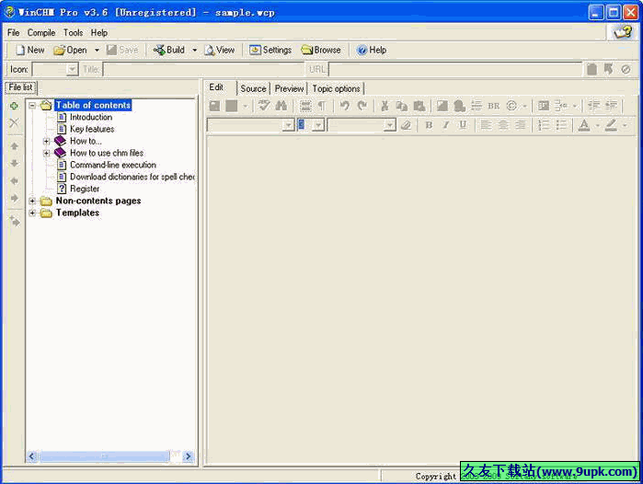
Task: Select the Key features topic
Action: pos(92,129)
